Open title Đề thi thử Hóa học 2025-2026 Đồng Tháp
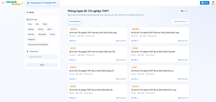The image size is (216, 102). pos(155,33)
